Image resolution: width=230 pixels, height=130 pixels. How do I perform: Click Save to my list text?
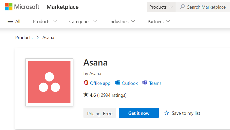pos(186,113)
